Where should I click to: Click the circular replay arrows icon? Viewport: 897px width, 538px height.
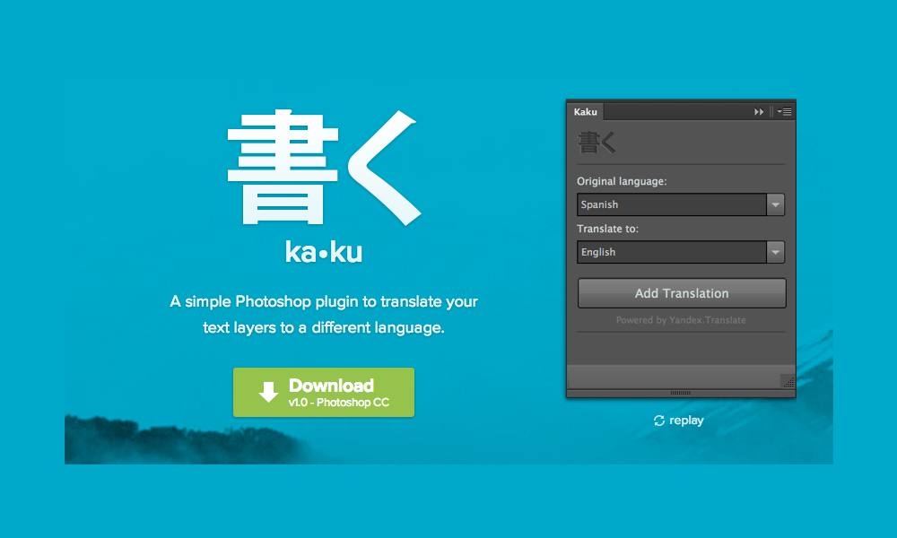pyautogui.click(x=659, y=421)
